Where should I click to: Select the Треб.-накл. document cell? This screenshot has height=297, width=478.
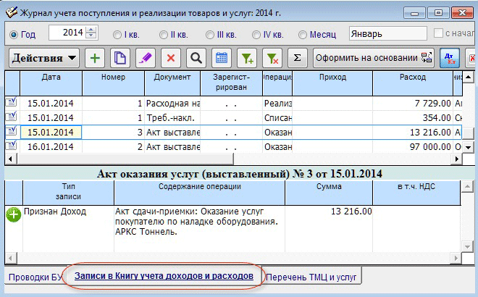(x=172, y=117)
